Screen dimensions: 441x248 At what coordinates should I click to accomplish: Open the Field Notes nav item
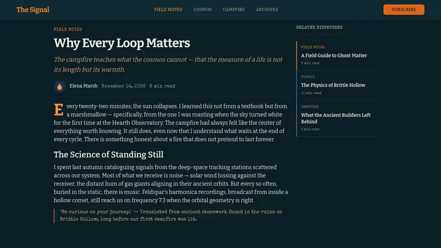click(168, 9)
